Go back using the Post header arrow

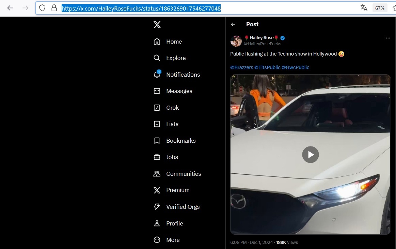click(x=233, y=24)
